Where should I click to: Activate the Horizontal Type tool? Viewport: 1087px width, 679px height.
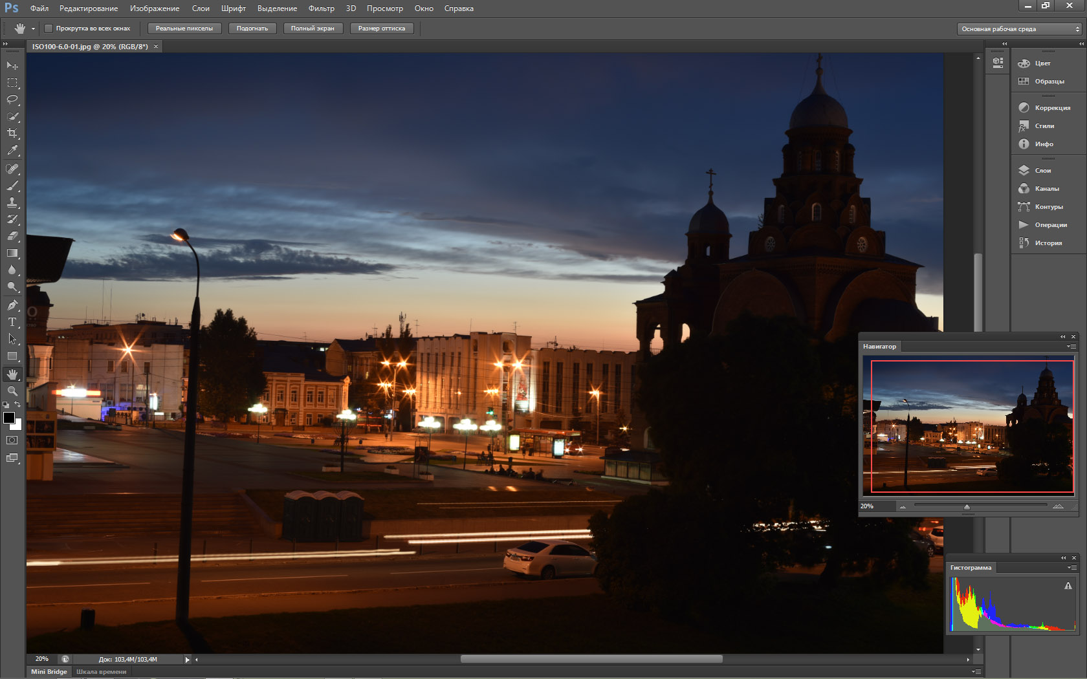coord(12,322)
